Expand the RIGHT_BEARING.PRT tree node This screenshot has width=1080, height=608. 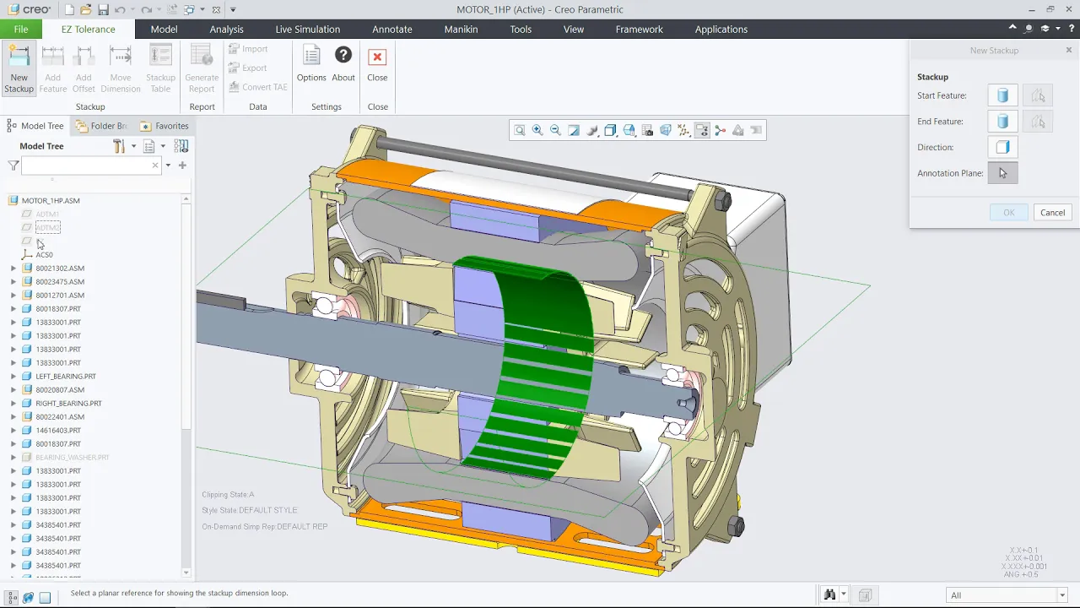pyautogui.click(x=13, y=404)
